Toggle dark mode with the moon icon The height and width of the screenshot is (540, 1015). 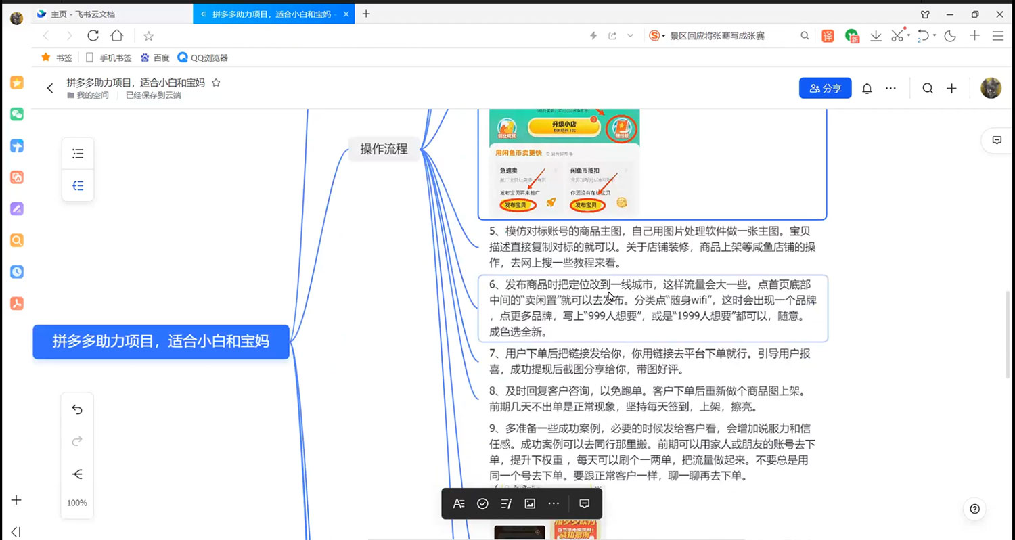(x=950, y=36)
